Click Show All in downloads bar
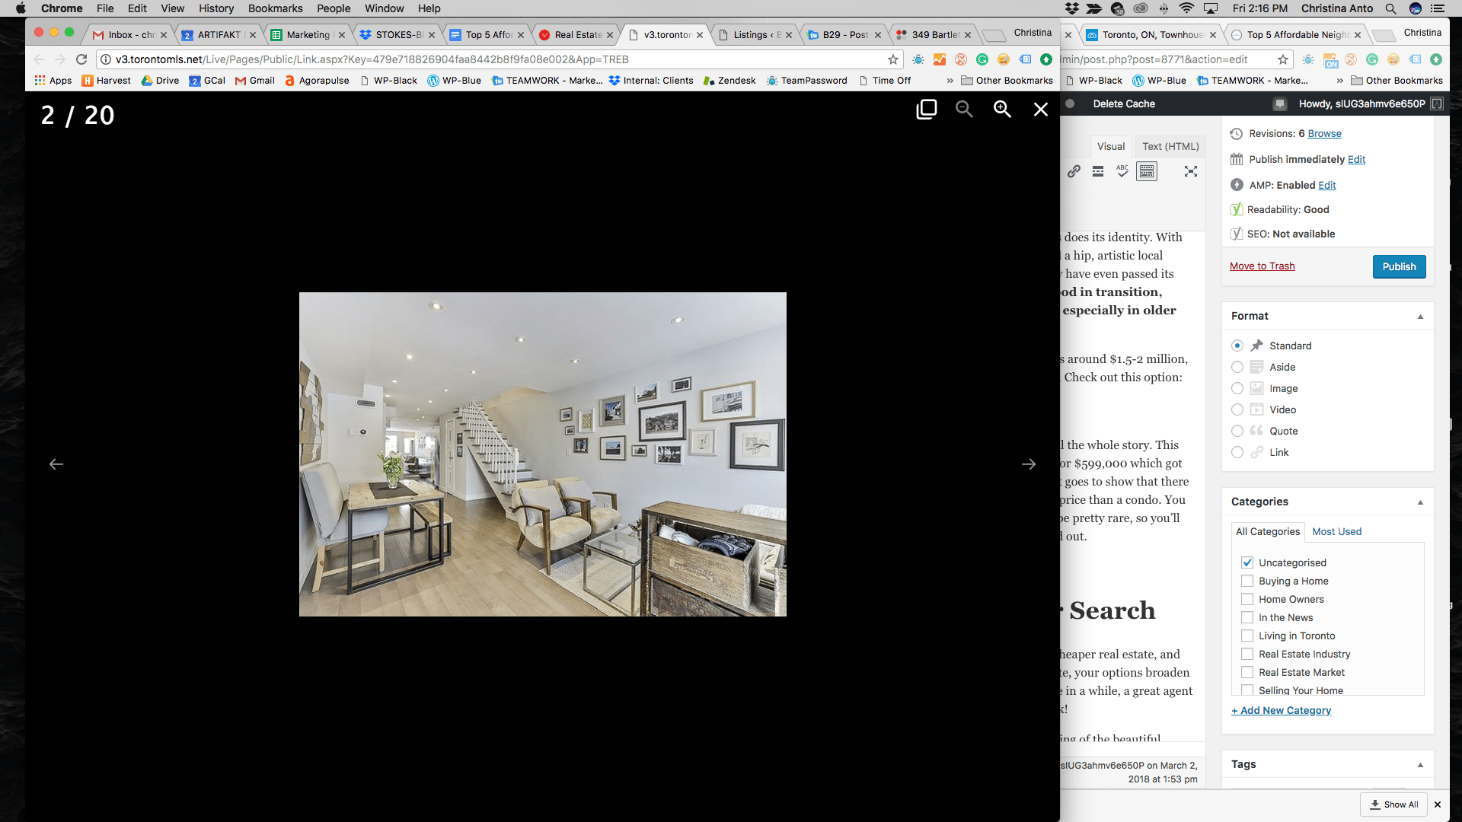The width and height of the screenshot is (1462, 822). pyautogui.click(x=1393, y=804)
